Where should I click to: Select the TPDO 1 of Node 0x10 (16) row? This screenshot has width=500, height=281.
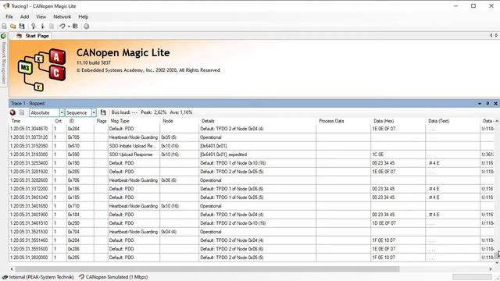tap(252, 163)
